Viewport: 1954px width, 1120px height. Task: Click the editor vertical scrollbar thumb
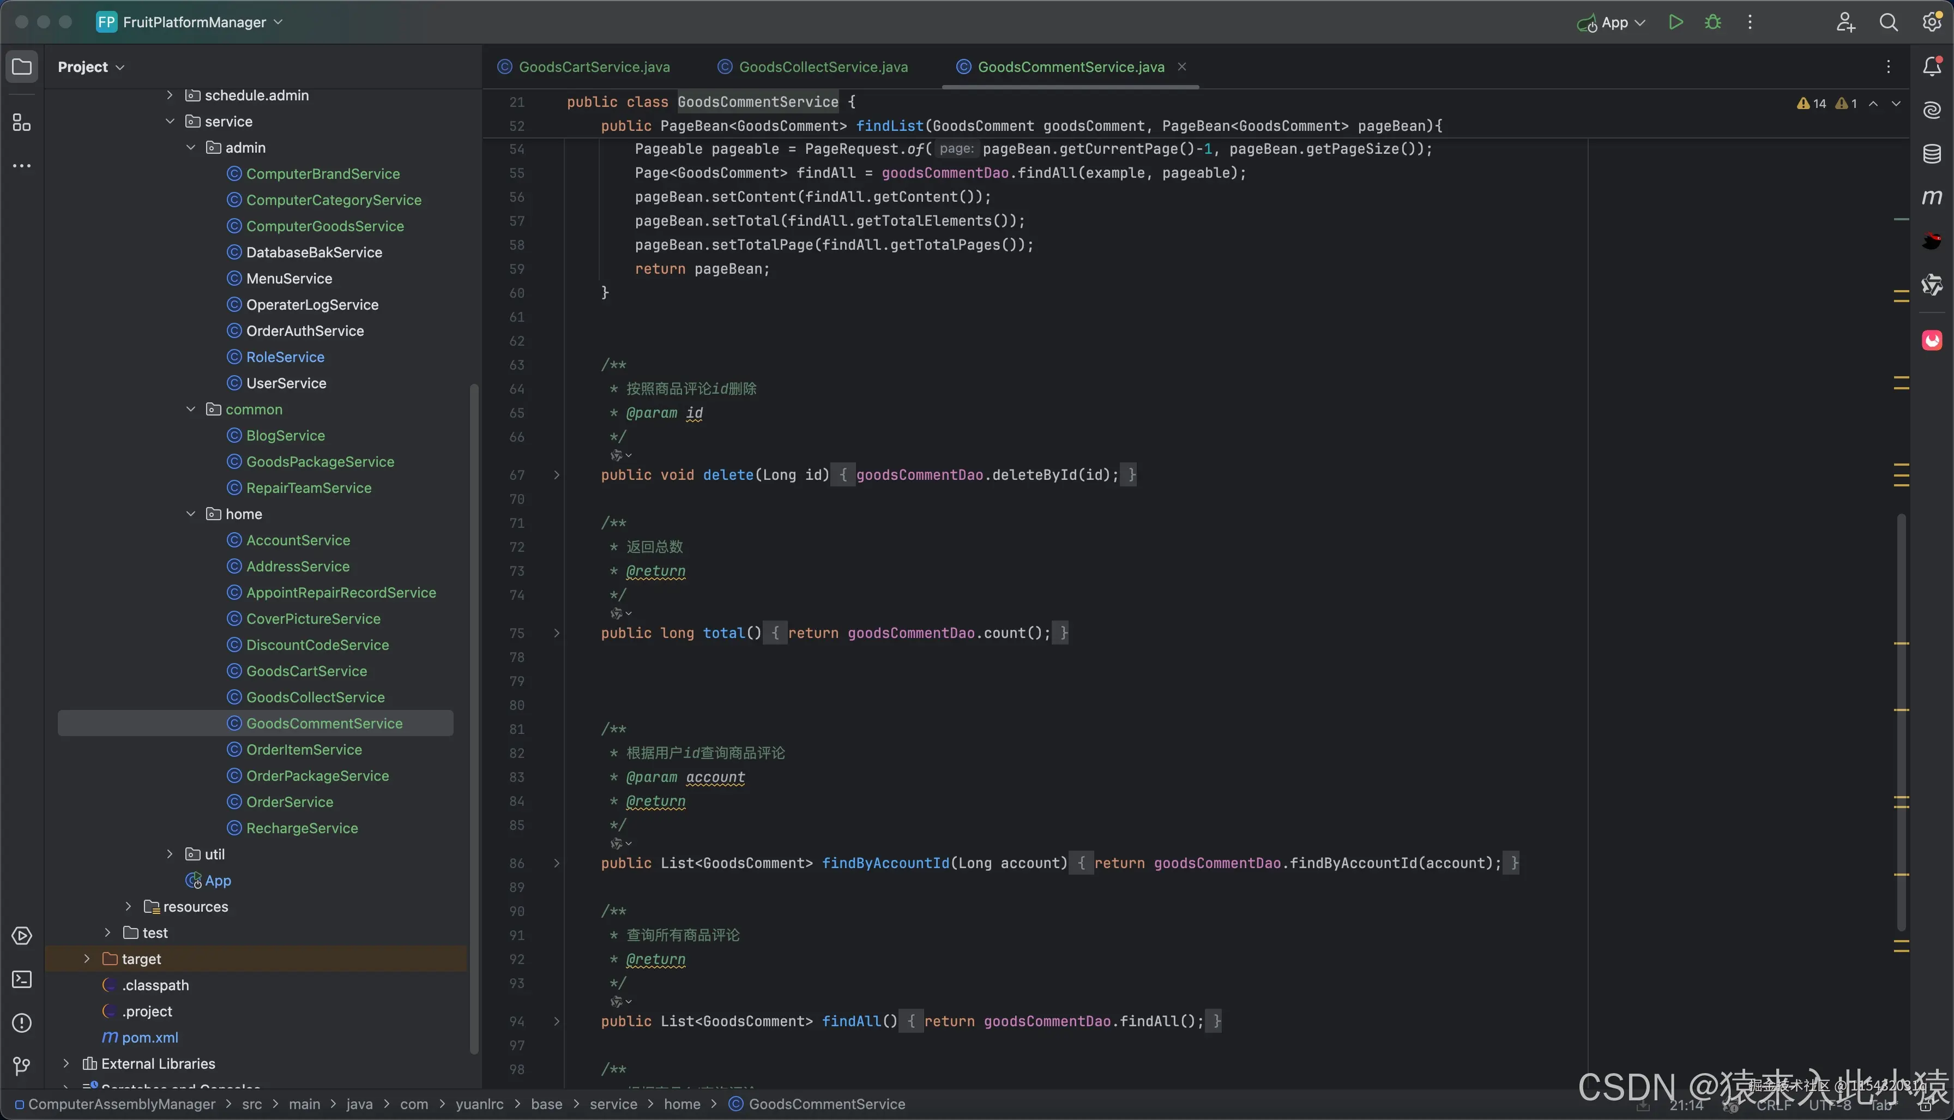[1901, 723]
